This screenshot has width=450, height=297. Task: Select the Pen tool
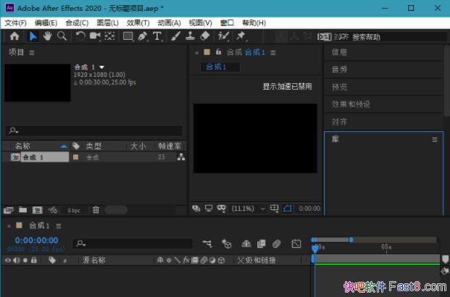coord(143,36)
